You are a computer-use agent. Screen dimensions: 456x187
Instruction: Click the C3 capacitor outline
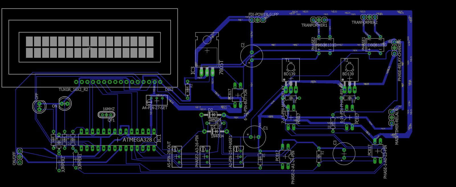click(x=344, y=154)
